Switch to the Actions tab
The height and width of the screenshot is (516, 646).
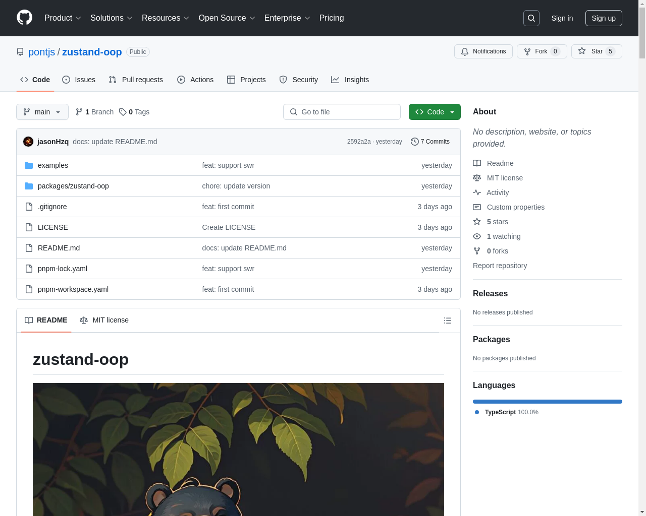pos(195,80)
